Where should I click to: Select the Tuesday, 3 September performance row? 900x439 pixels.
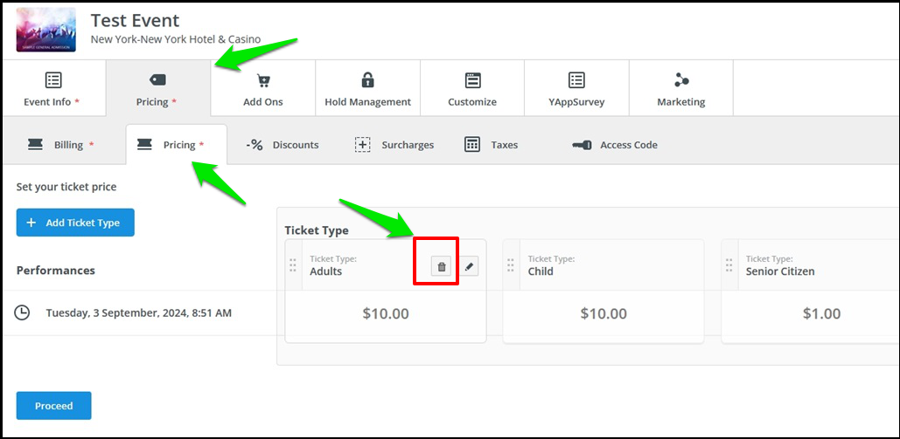[139, 313]
